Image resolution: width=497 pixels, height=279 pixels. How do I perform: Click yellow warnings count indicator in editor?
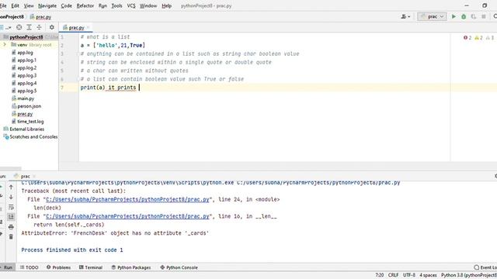478,38
